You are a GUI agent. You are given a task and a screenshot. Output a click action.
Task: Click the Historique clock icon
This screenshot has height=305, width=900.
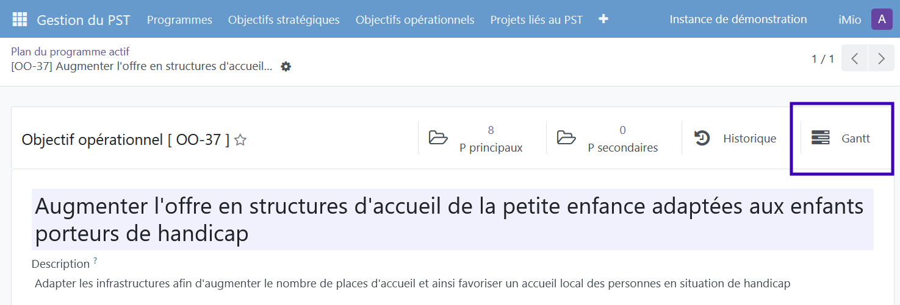(702, 138)
